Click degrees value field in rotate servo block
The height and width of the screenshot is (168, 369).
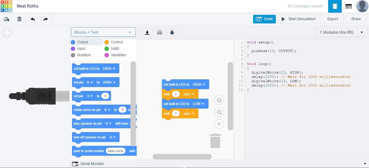(123, 110)
